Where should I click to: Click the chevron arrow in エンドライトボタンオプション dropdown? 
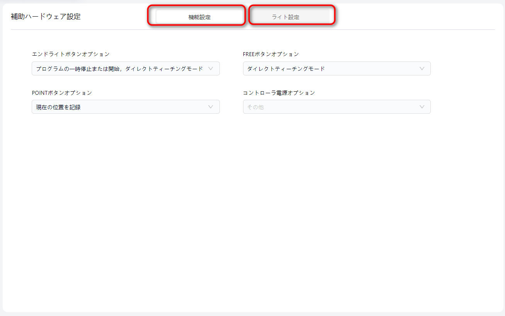pos(211,68)
